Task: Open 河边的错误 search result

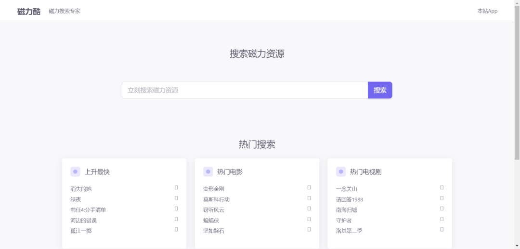Action: (84, 221)
